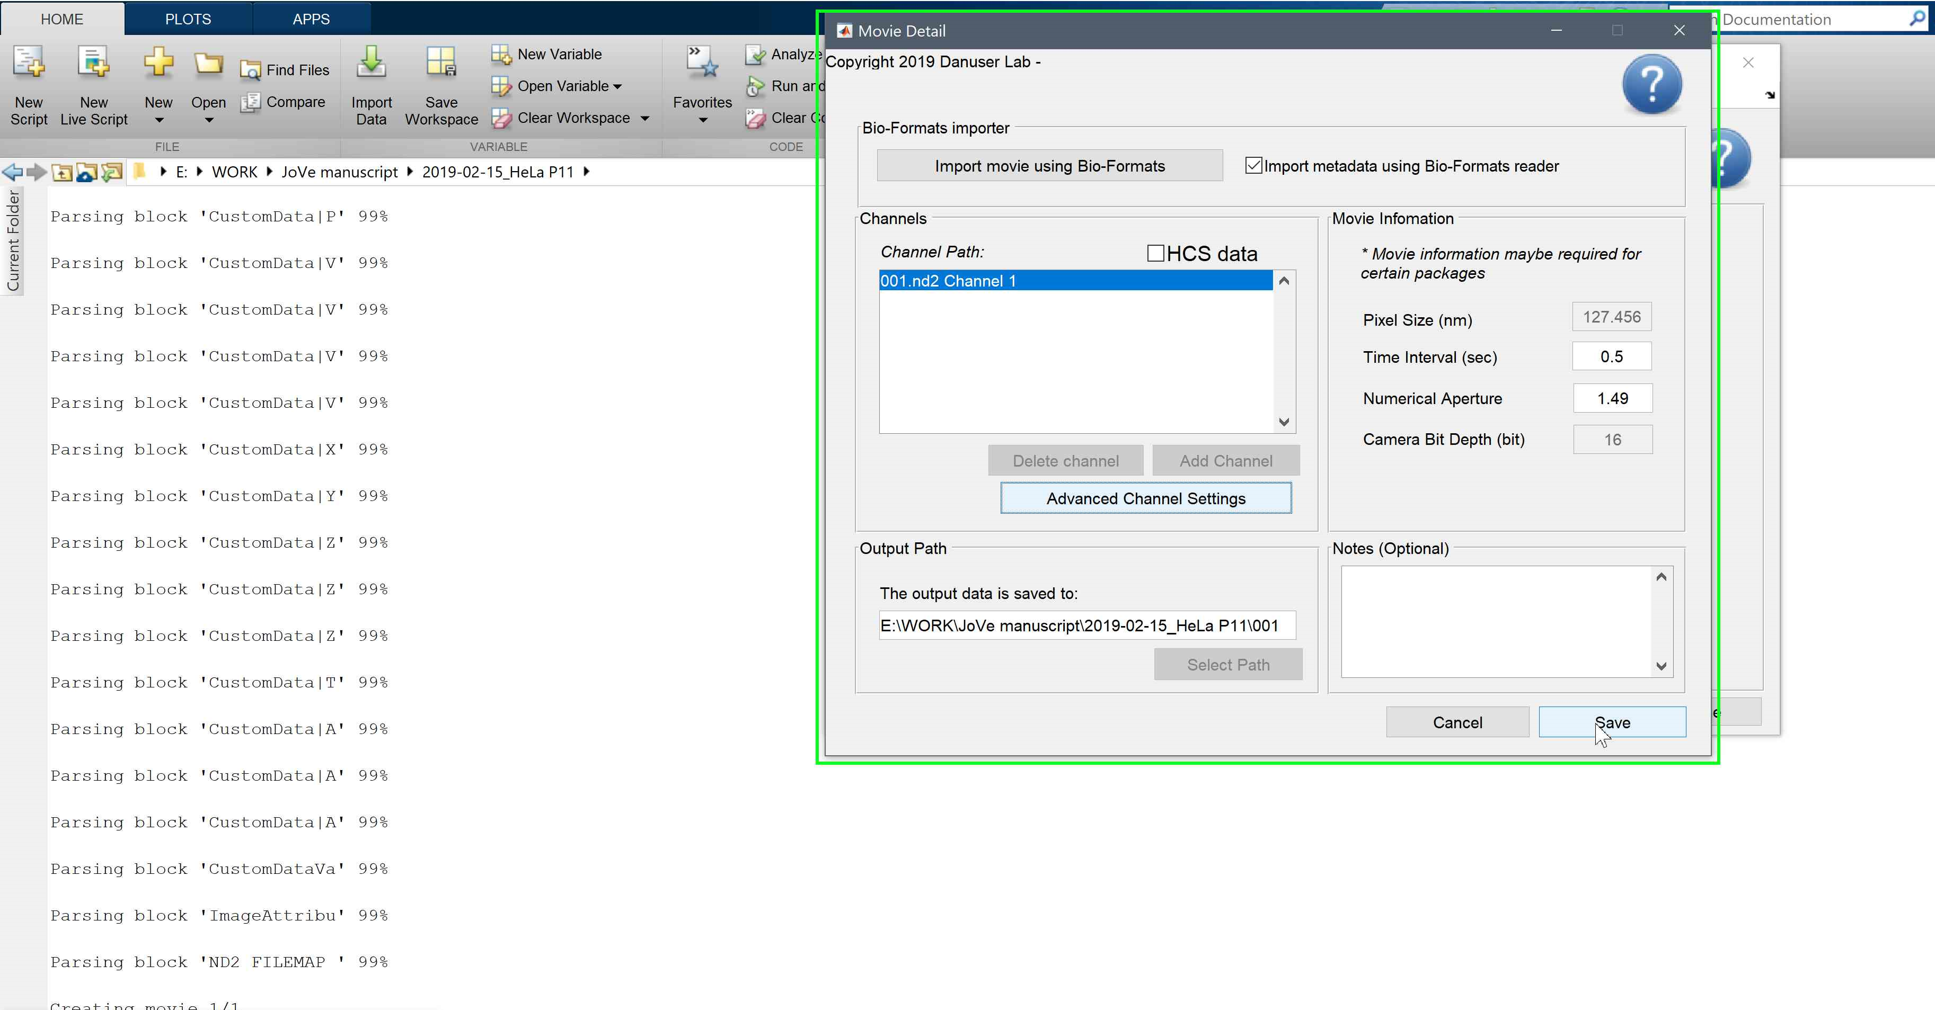The height and width of the screenshot is (1010, 1935).
Task: Click the Compare files icon
Action: click(250, 102)
